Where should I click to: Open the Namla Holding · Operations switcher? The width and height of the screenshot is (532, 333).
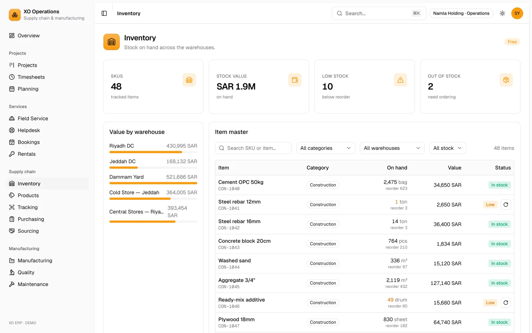pyautogui.click(x=461, y=13)
